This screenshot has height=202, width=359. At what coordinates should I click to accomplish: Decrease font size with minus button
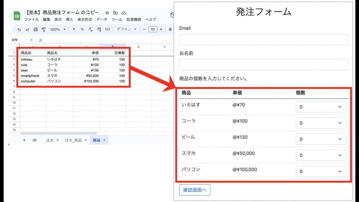click(144, 29)
